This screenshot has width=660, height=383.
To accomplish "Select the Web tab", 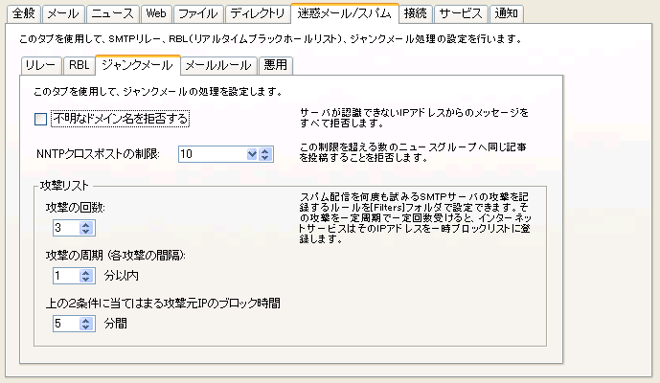I will (x=154, y=13).
